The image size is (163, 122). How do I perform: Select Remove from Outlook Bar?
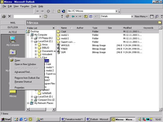[27, 78]
